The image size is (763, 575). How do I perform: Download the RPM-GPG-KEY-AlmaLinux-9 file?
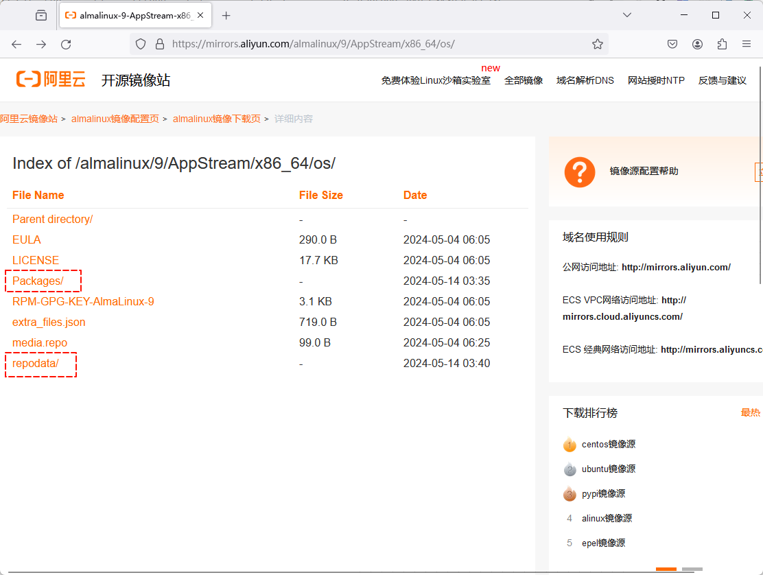coord(83,301)
